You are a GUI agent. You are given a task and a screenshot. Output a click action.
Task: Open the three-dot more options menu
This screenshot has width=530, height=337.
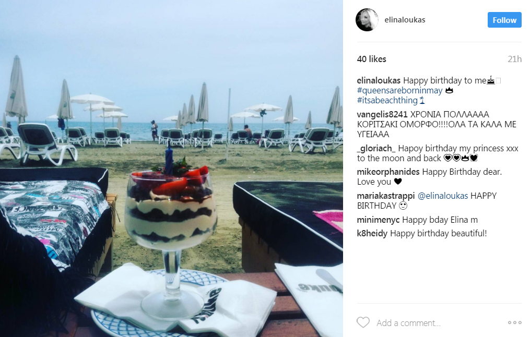tap(514, 322)
